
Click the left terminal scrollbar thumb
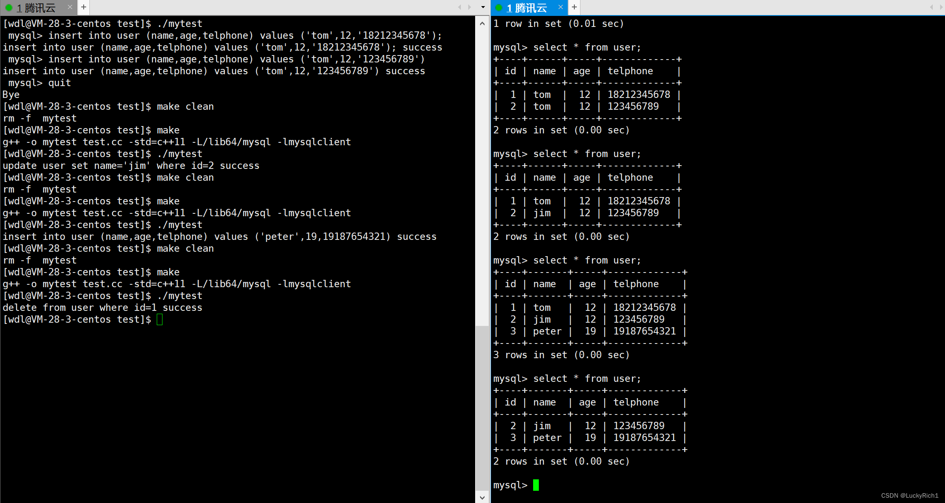pos(482,408)
